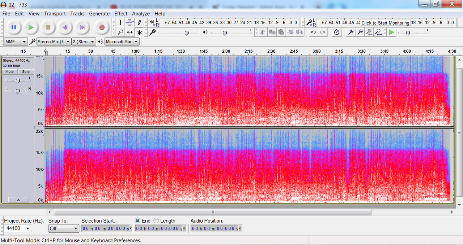Adjust the play-at-speed slider
The image size is (463, 245).
coord(408,32)
